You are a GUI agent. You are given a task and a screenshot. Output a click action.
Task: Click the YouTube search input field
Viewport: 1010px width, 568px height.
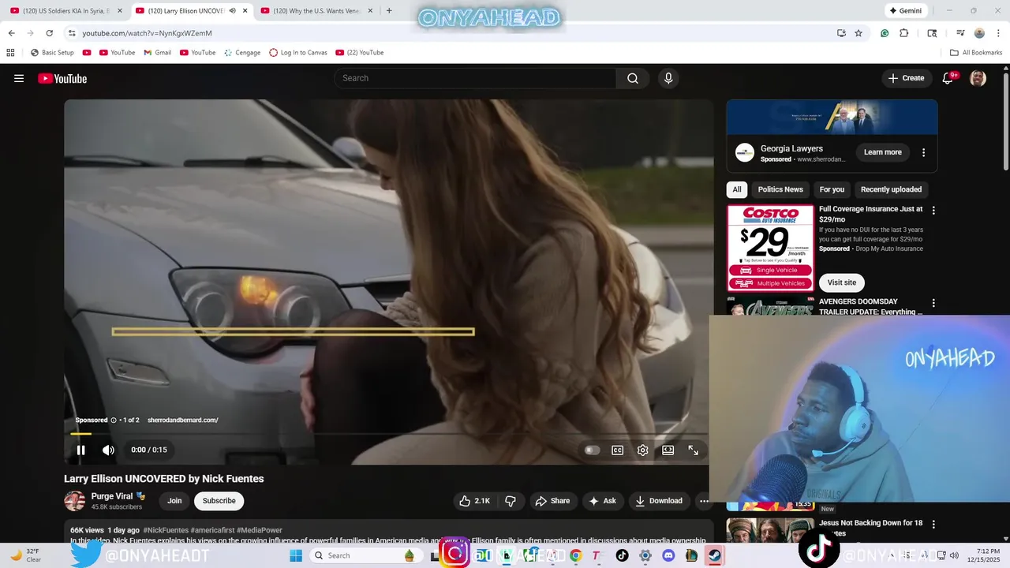(476, 78)
